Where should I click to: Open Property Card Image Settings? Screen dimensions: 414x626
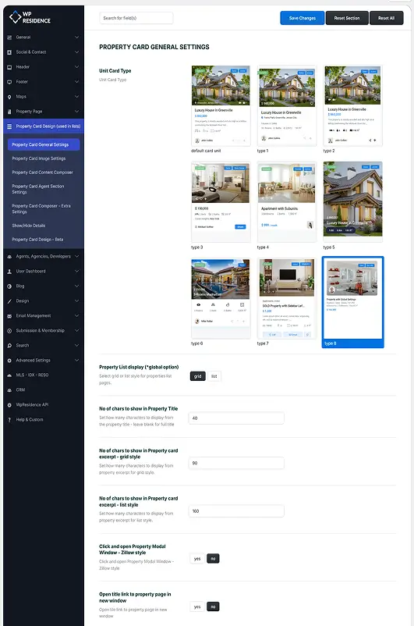[x=39, y=158]
